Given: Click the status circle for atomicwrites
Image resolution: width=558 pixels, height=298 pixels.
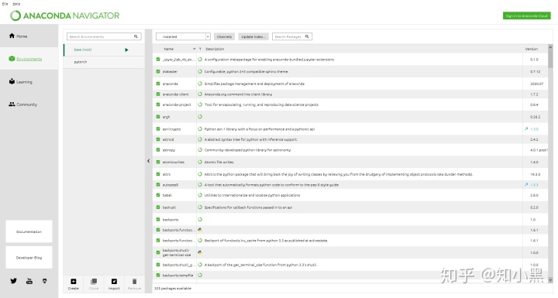Looking at the screenshot, I should 200,162.
